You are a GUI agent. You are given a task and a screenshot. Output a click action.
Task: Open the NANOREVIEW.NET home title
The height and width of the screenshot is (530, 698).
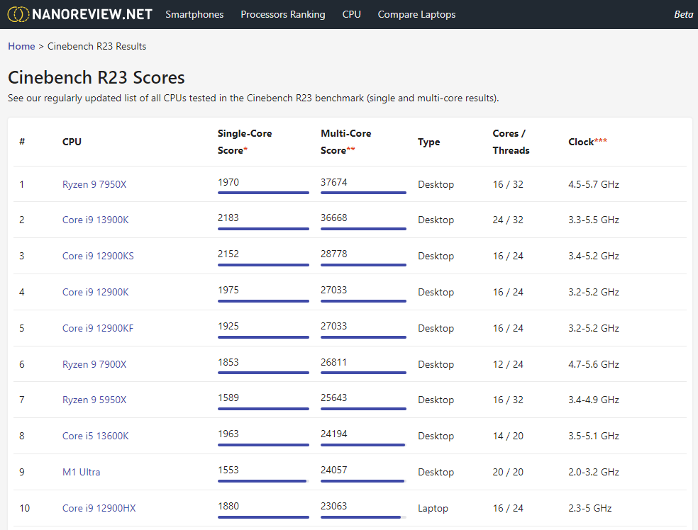[x=92, y=14]
